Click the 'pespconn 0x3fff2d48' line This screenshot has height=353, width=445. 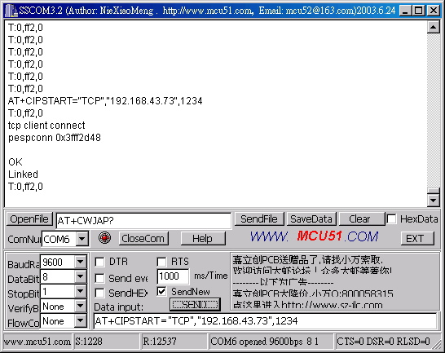point(55,138)
